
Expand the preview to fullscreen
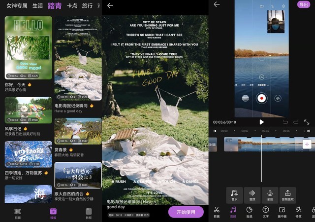[307, 122]
